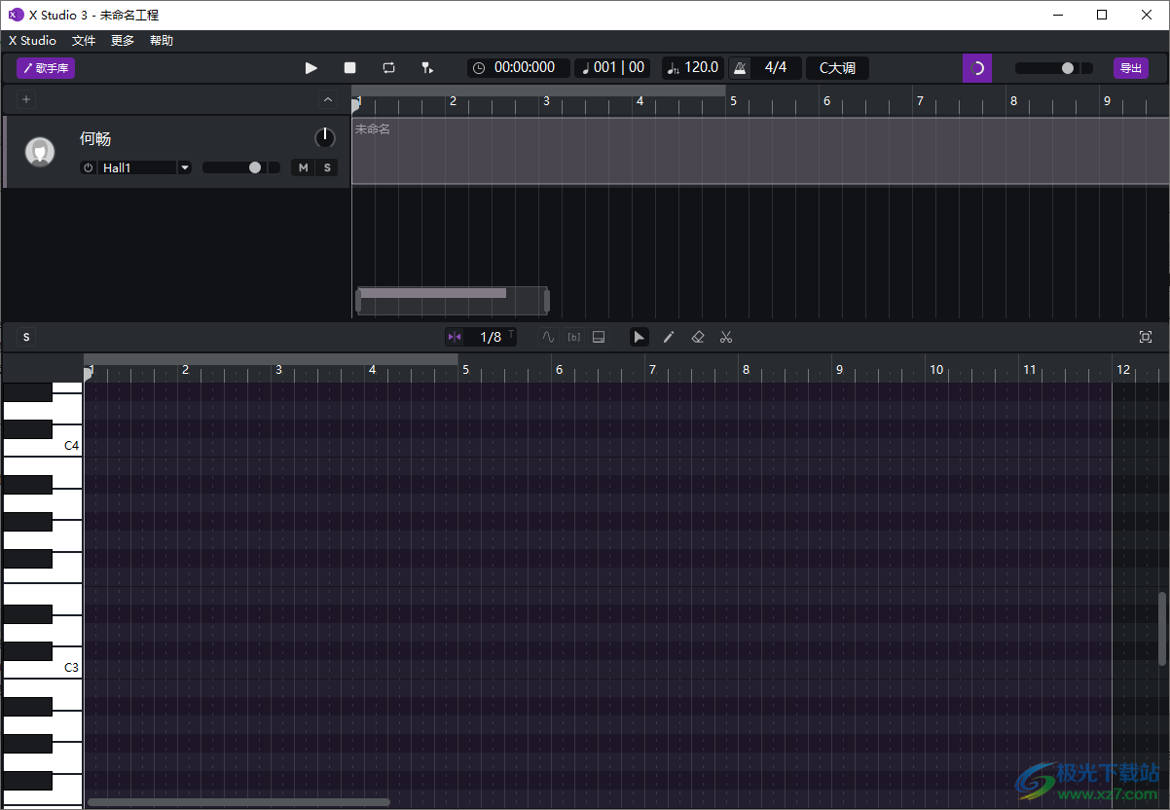Select the eraser tool in piano roll
Screen dimensions: 1170x810
click(x=697, y=336)
